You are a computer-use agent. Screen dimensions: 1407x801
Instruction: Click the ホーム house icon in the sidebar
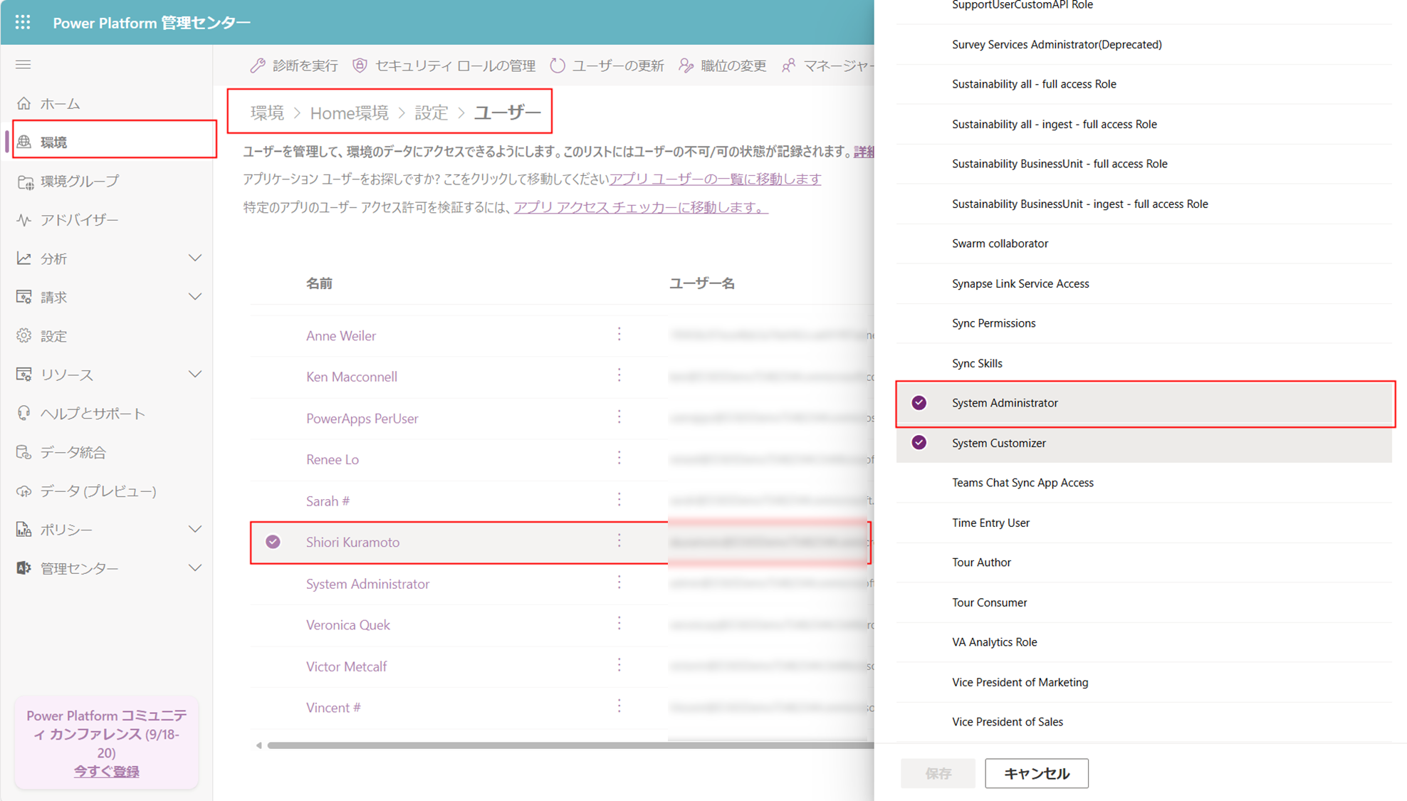tap(24, 104)
